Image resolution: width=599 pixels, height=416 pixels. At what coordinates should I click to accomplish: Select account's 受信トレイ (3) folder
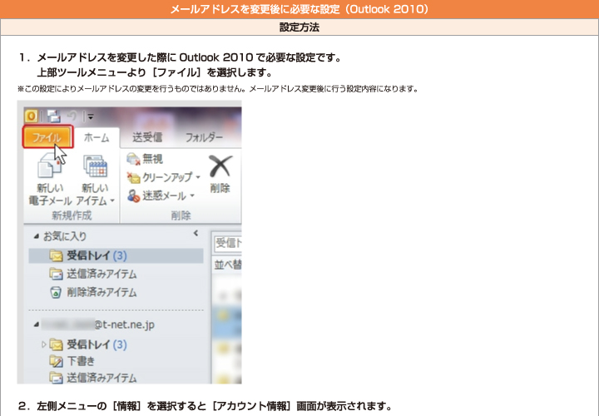tap(88, 344)
